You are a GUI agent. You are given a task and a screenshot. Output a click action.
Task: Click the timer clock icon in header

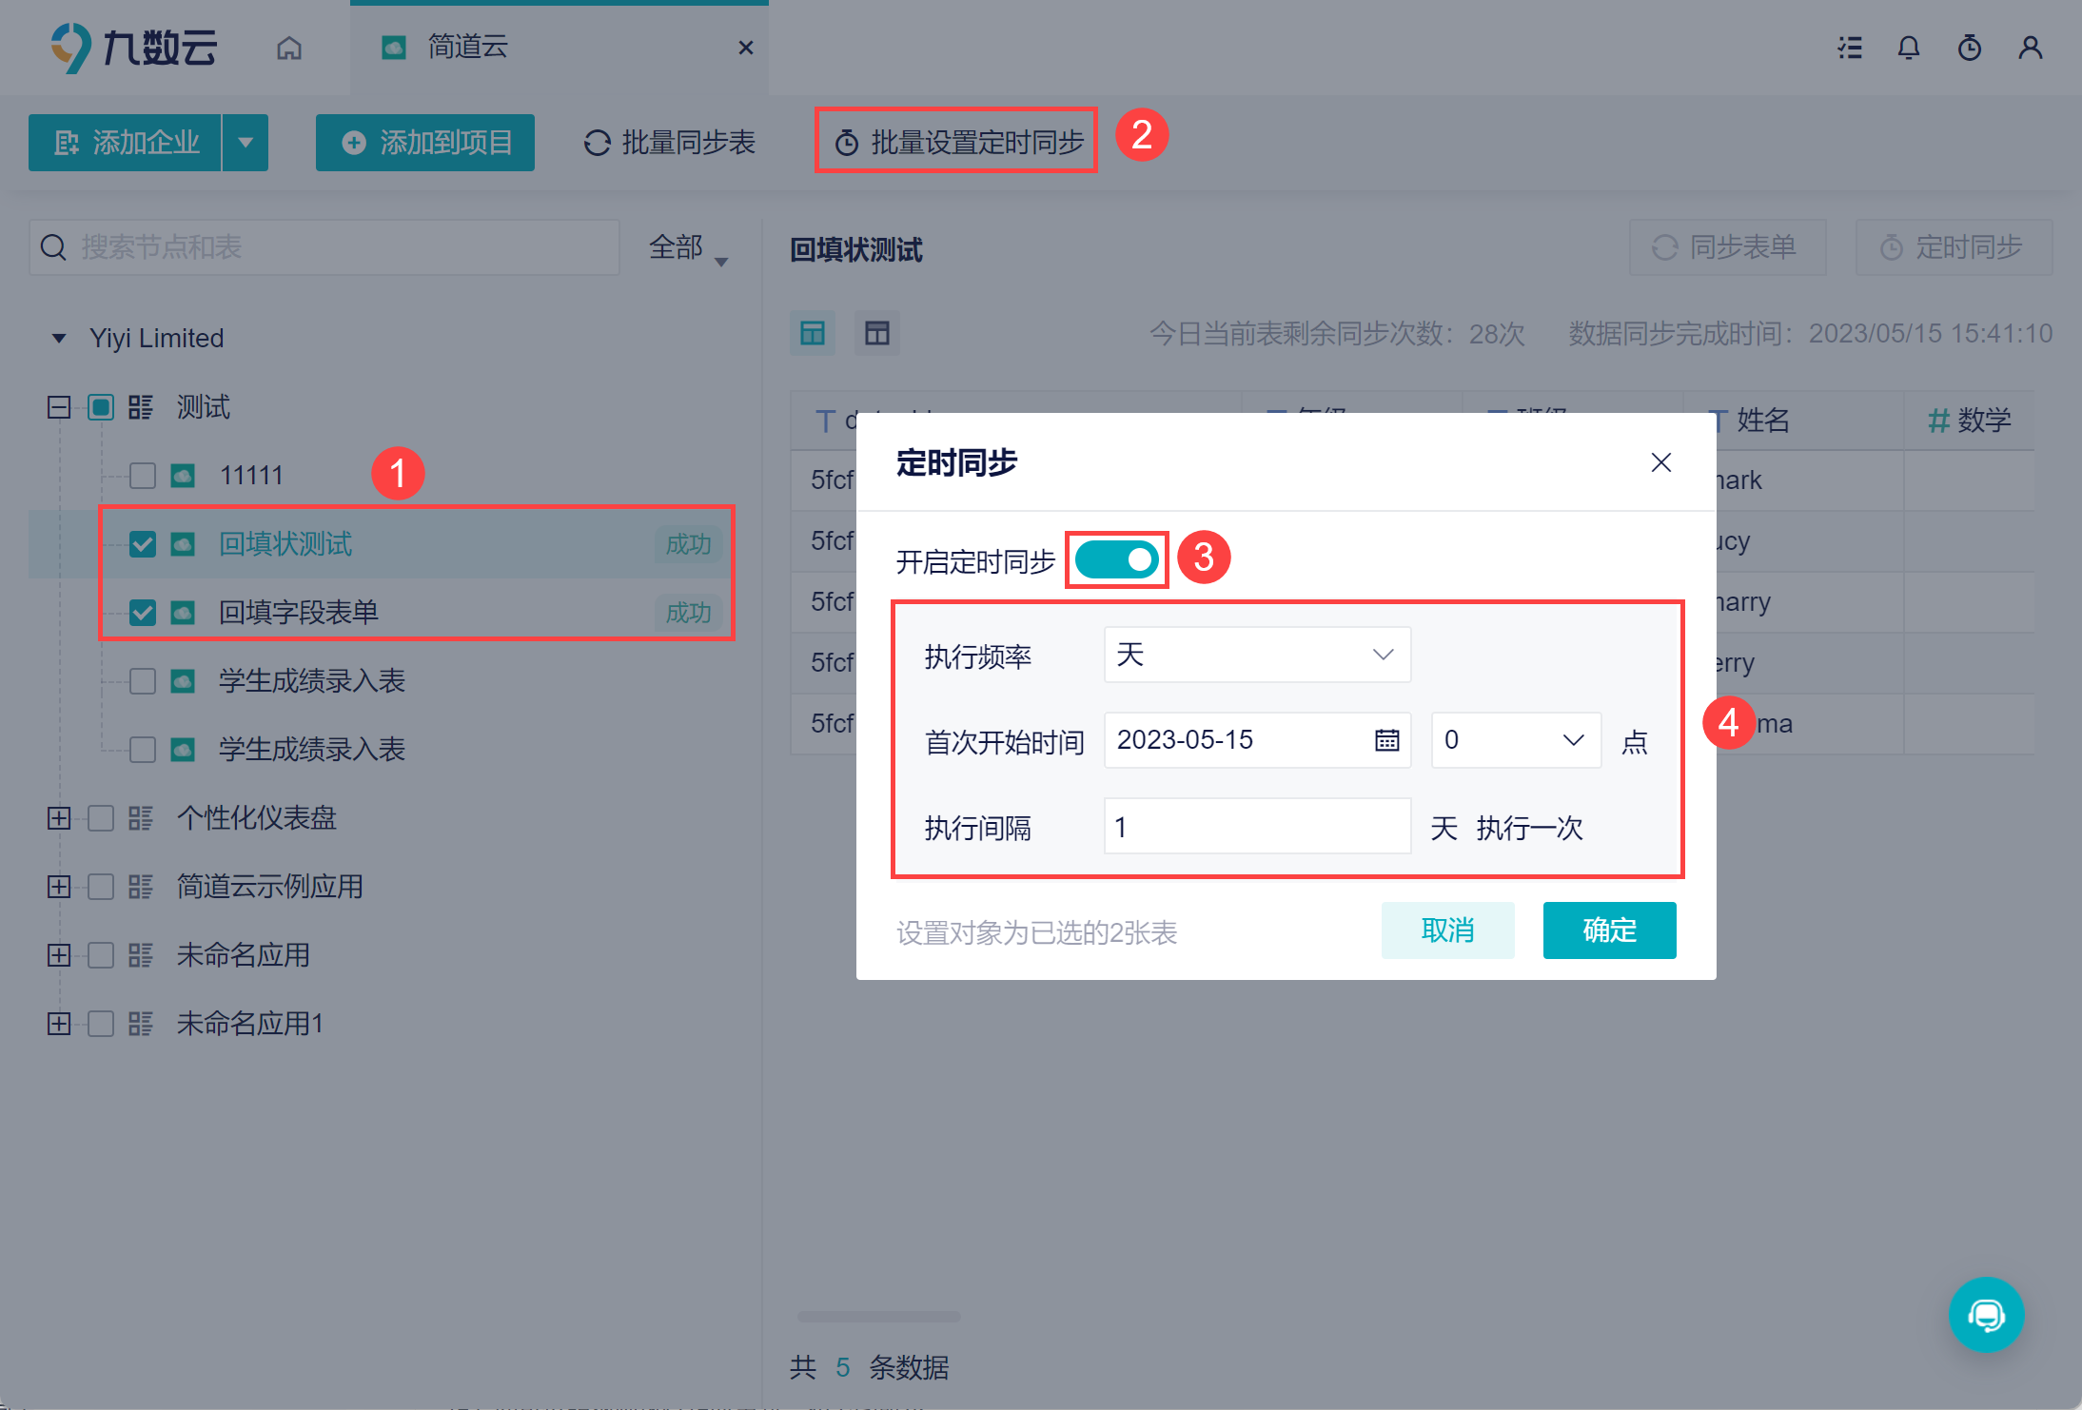point(1969,48)
